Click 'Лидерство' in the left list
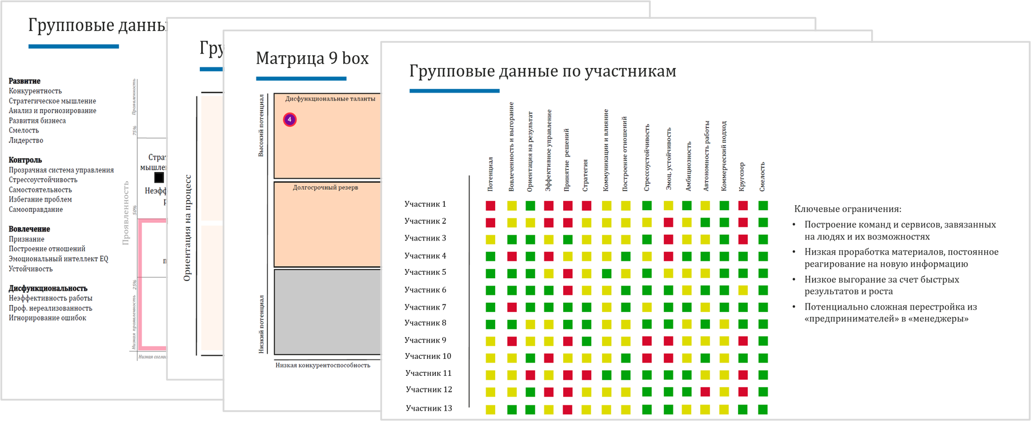This screenshot has width=1031, height=421. coord(26,141)
